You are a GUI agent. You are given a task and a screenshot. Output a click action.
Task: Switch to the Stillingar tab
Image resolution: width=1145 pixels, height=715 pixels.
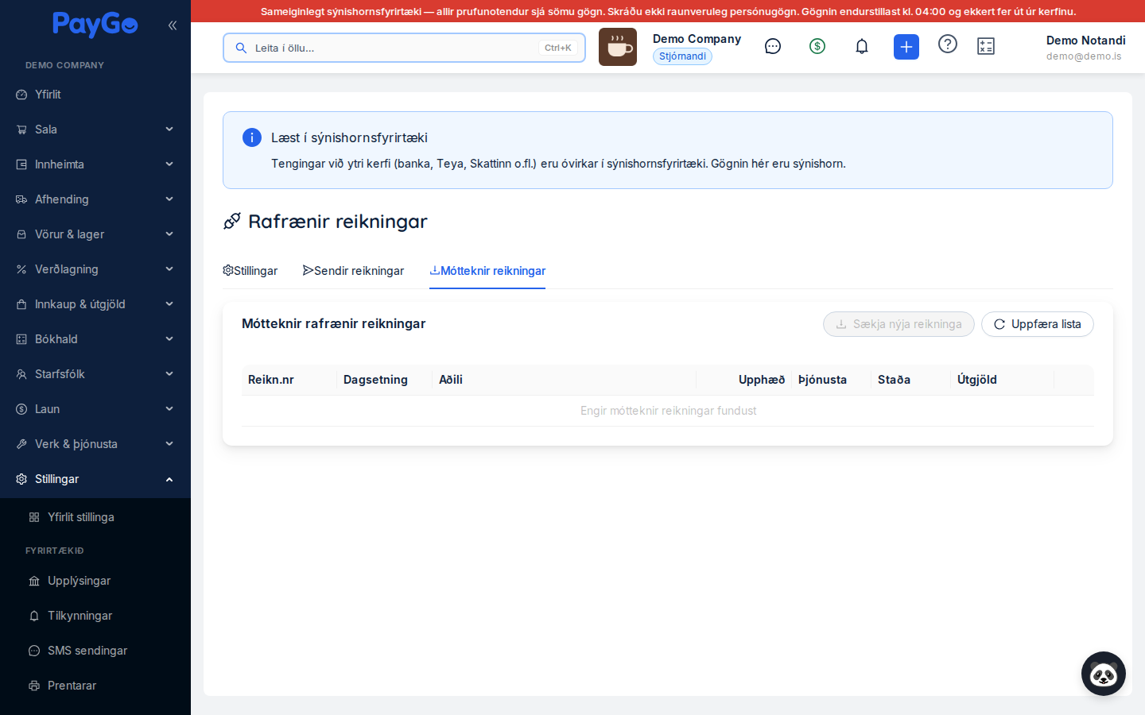[x=250, y=271]
